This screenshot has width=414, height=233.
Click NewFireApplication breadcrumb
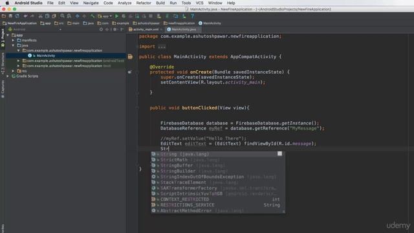(x=19, y=23)
